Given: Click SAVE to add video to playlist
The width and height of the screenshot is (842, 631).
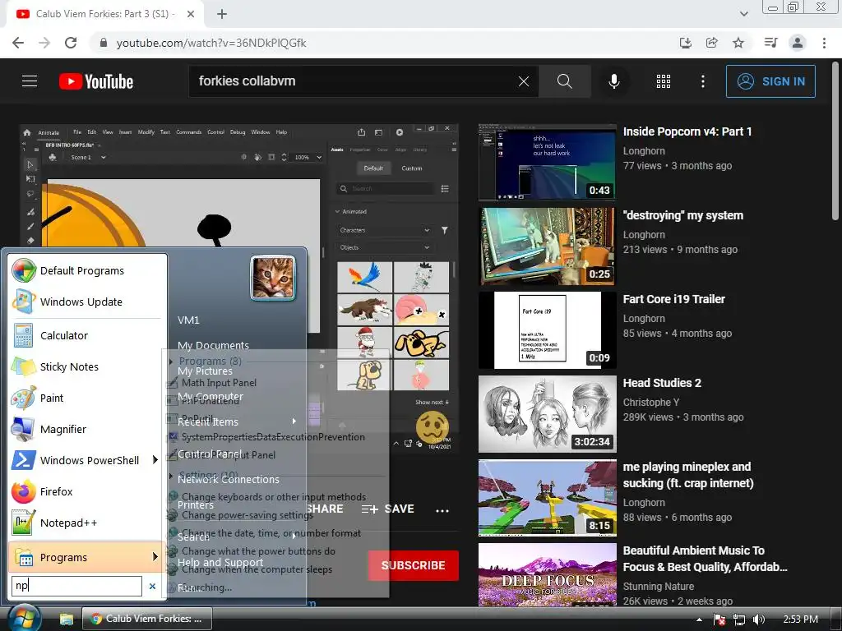Looking at the screenshot, I should pos(388,509).
